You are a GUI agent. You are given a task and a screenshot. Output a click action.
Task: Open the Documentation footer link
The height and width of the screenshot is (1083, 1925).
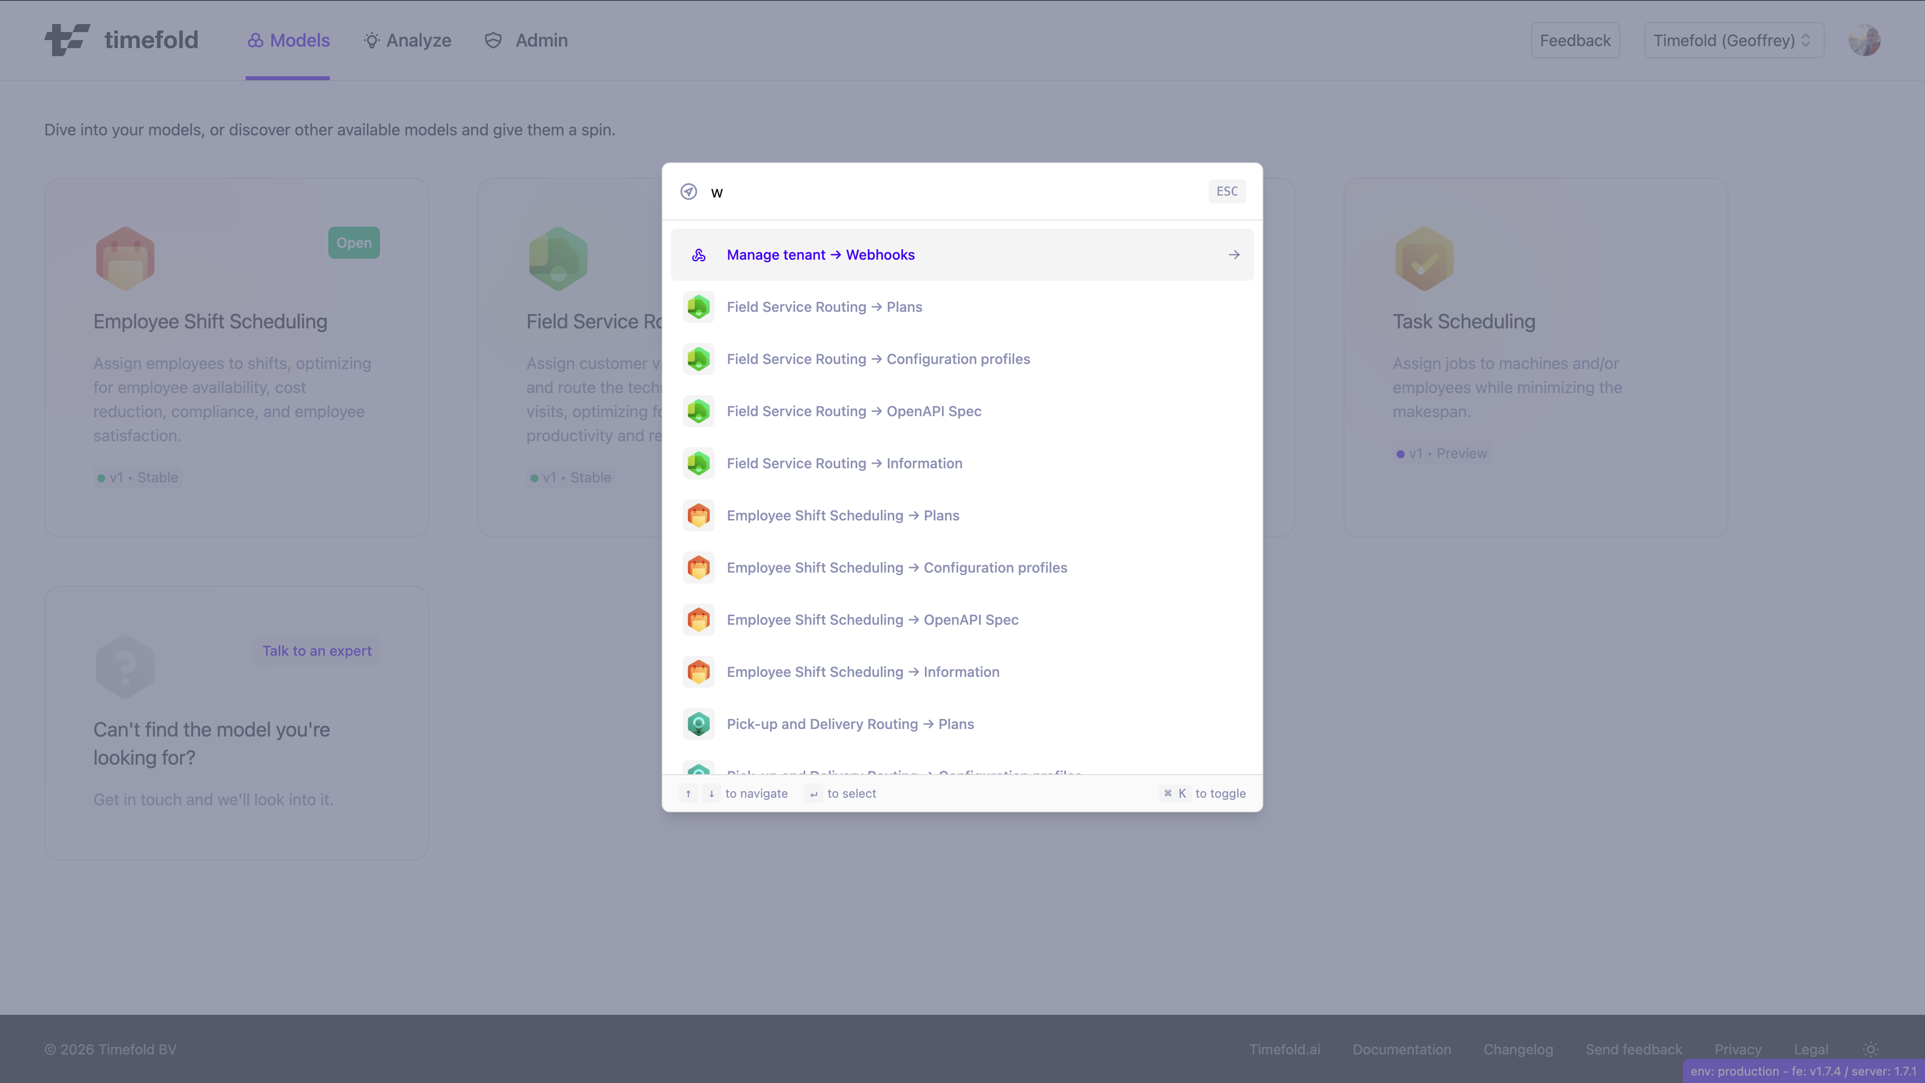[x=1402, y=1049]
